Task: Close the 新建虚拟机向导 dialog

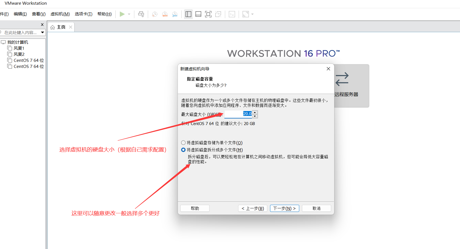Action: pos(328,69)
